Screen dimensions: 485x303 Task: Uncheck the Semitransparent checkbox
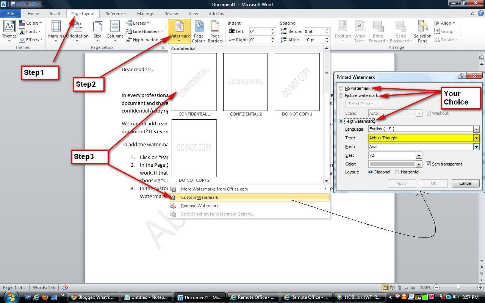(429, 164)
